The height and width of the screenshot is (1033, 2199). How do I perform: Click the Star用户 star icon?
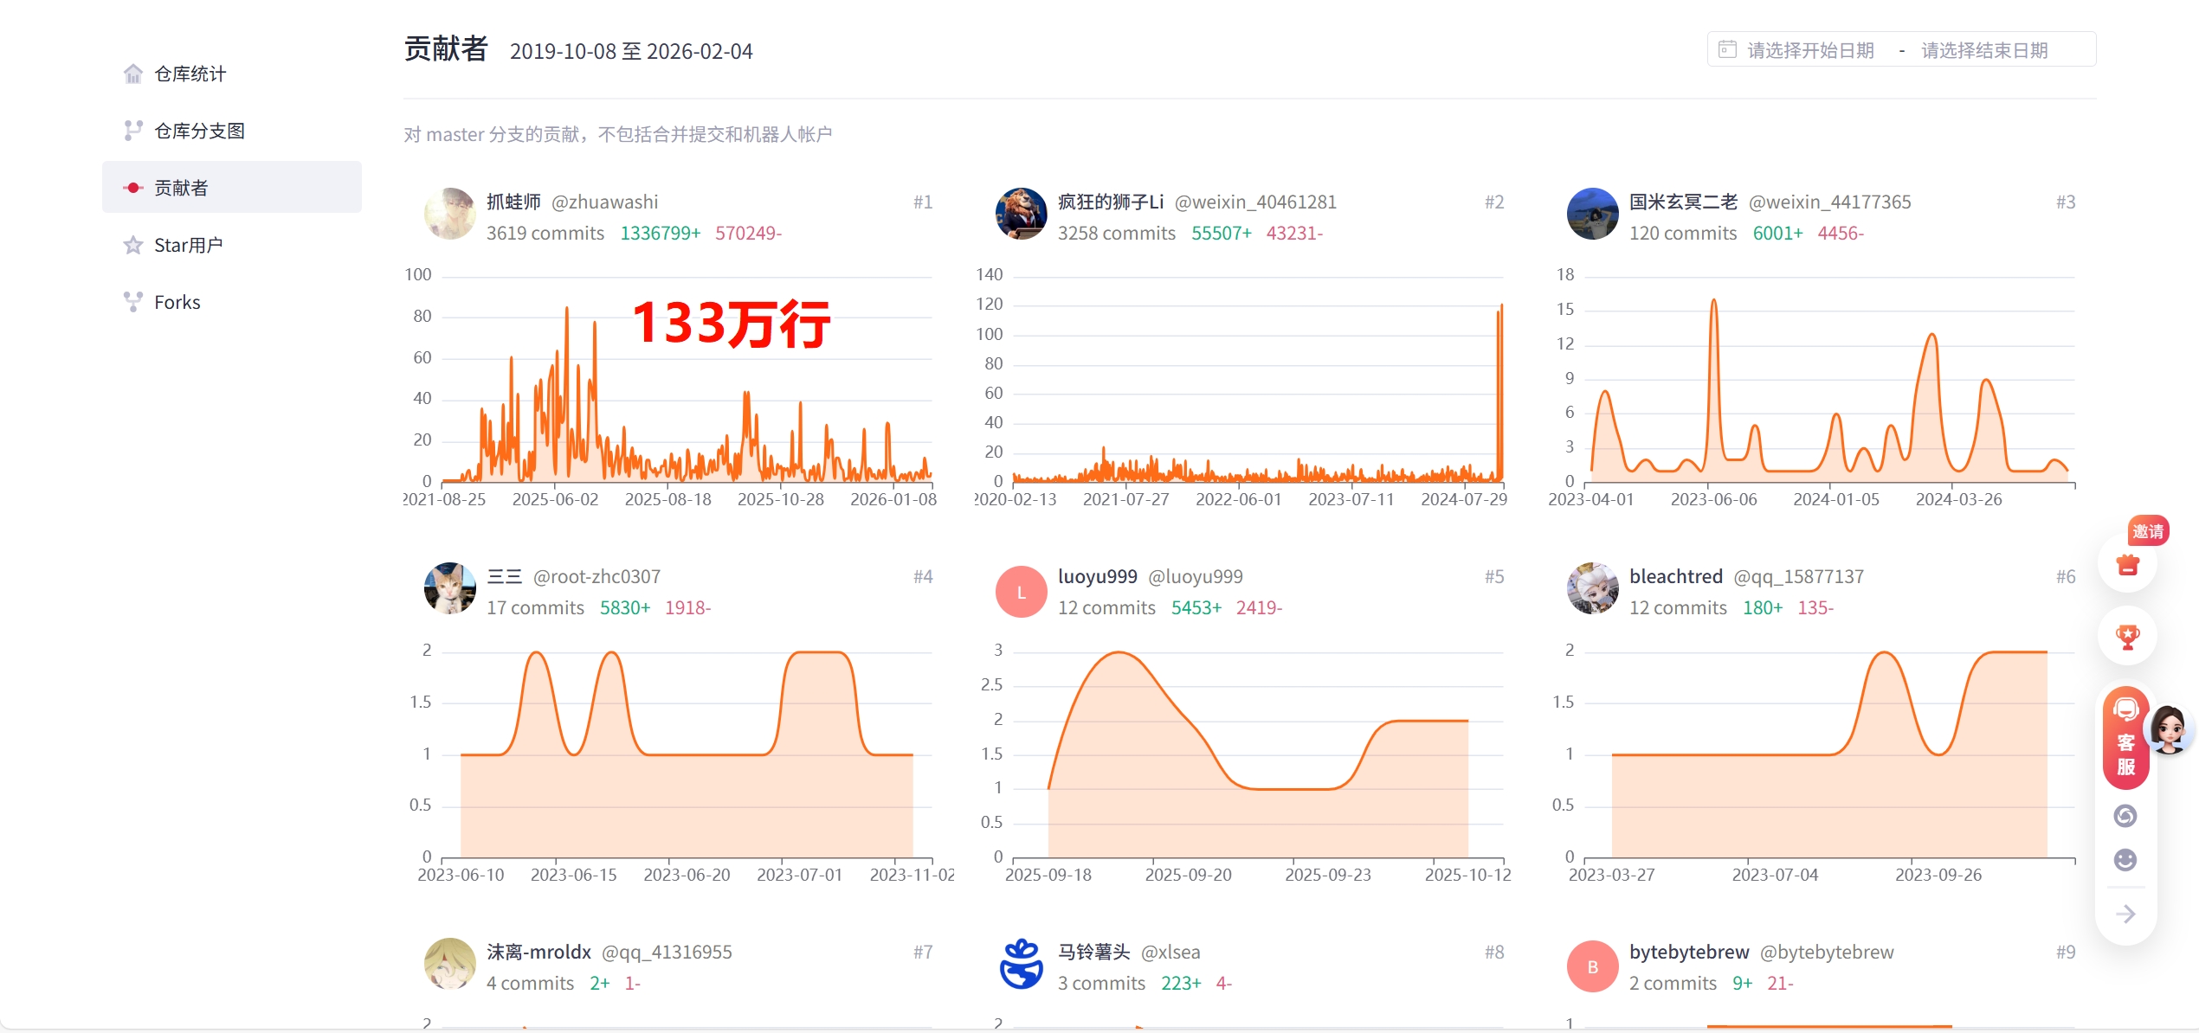(x=132, y=246)
